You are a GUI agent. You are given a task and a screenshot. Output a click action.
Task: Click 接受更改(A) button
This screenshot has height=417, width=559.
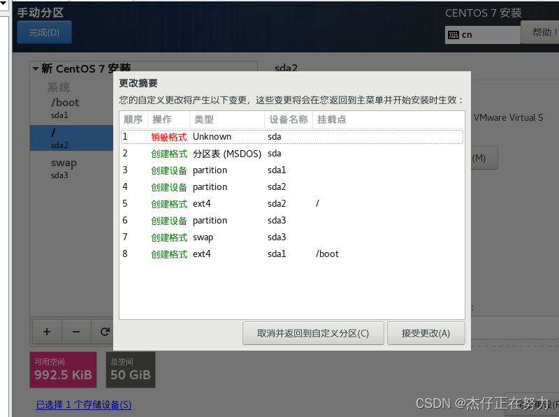click(426, 333)
